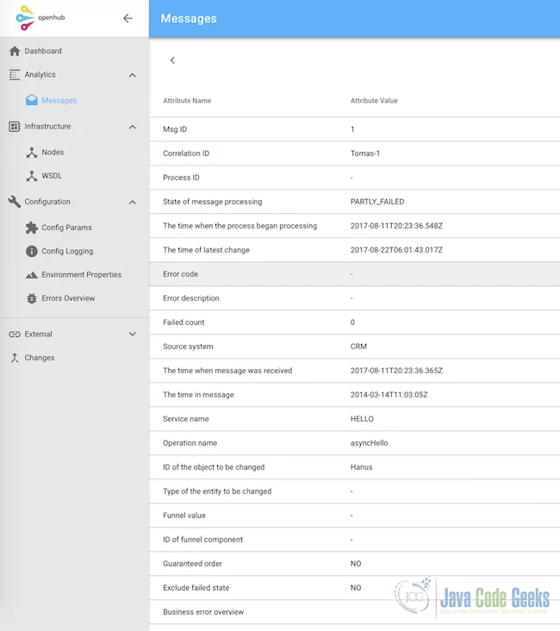Click the asyncHello operation value
Image resolution: width=560 pixels, height=631 pixels.
click(370, 443)
